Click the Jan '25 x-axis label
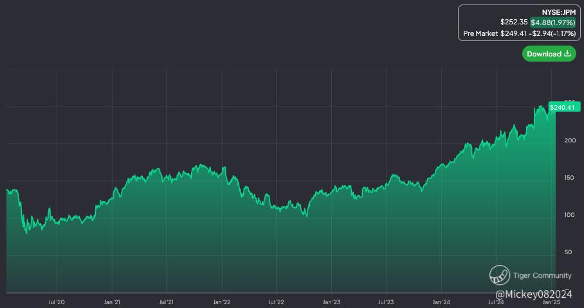 click(x=551, y=302)
